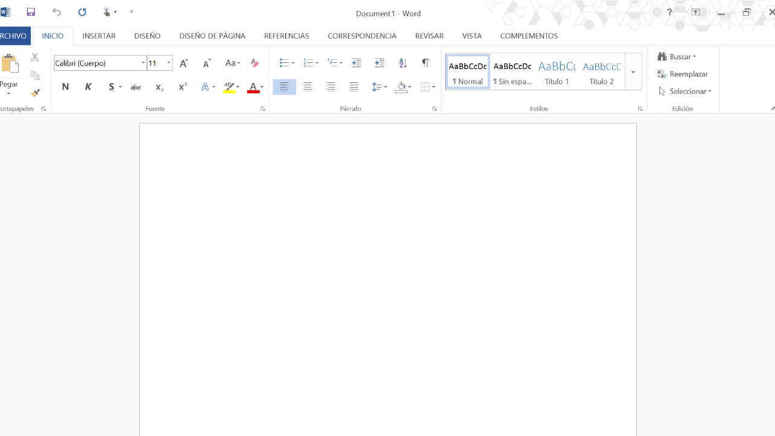Open the Portapapeles dialog launcher

click(x=44, y=109)
